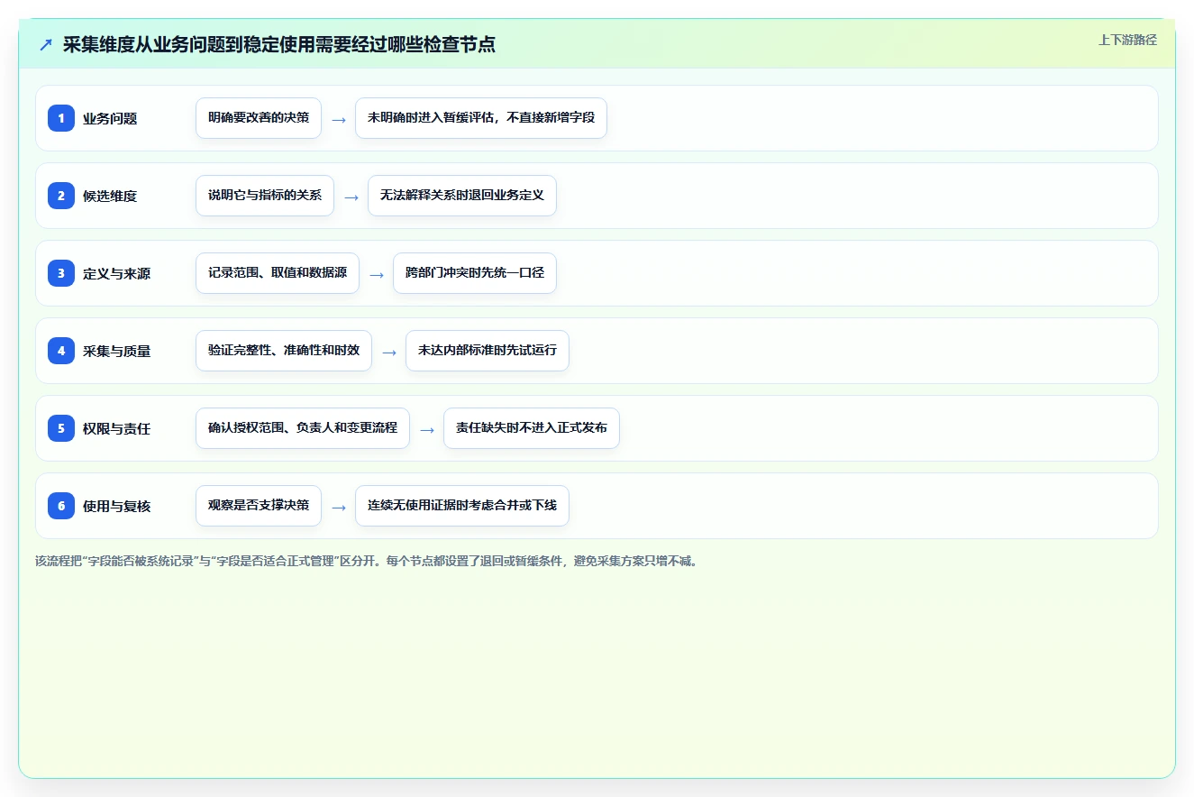
Task: Click the 连续无使用证据时考虑合并或下线 chip
Action: (462, 506)
